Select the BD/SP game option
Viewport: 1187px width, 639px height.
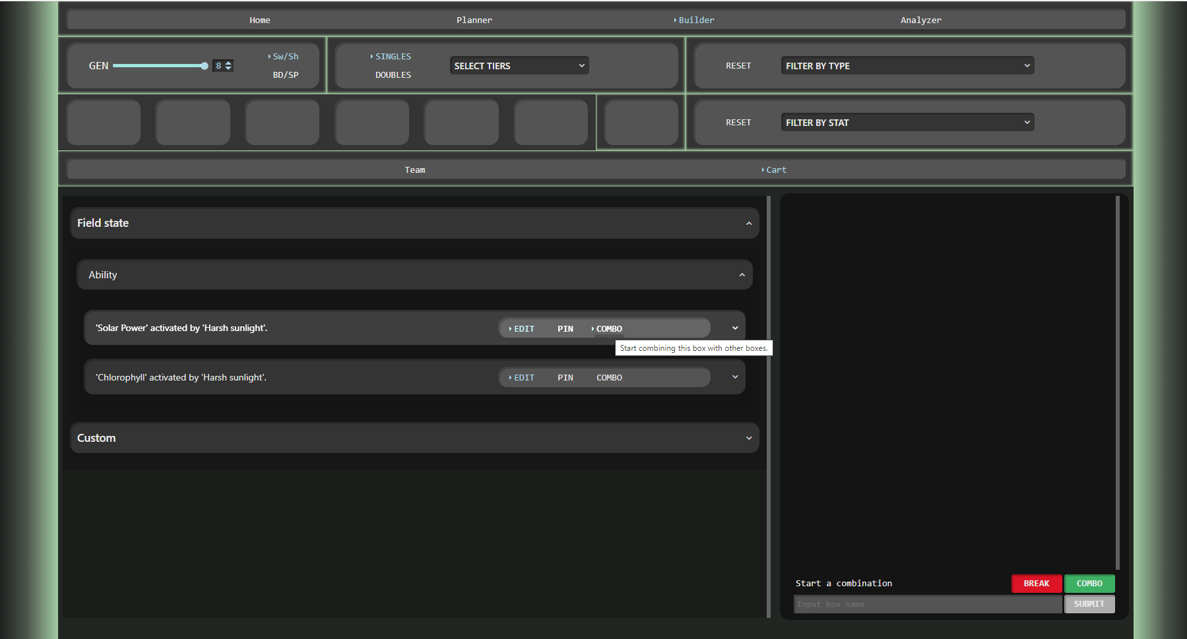[x=286, y=75]
